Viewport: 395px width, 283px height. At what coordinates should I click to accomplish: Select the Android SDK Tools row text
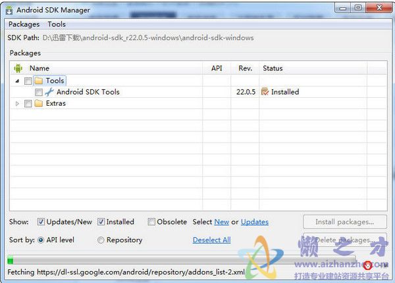88,92
